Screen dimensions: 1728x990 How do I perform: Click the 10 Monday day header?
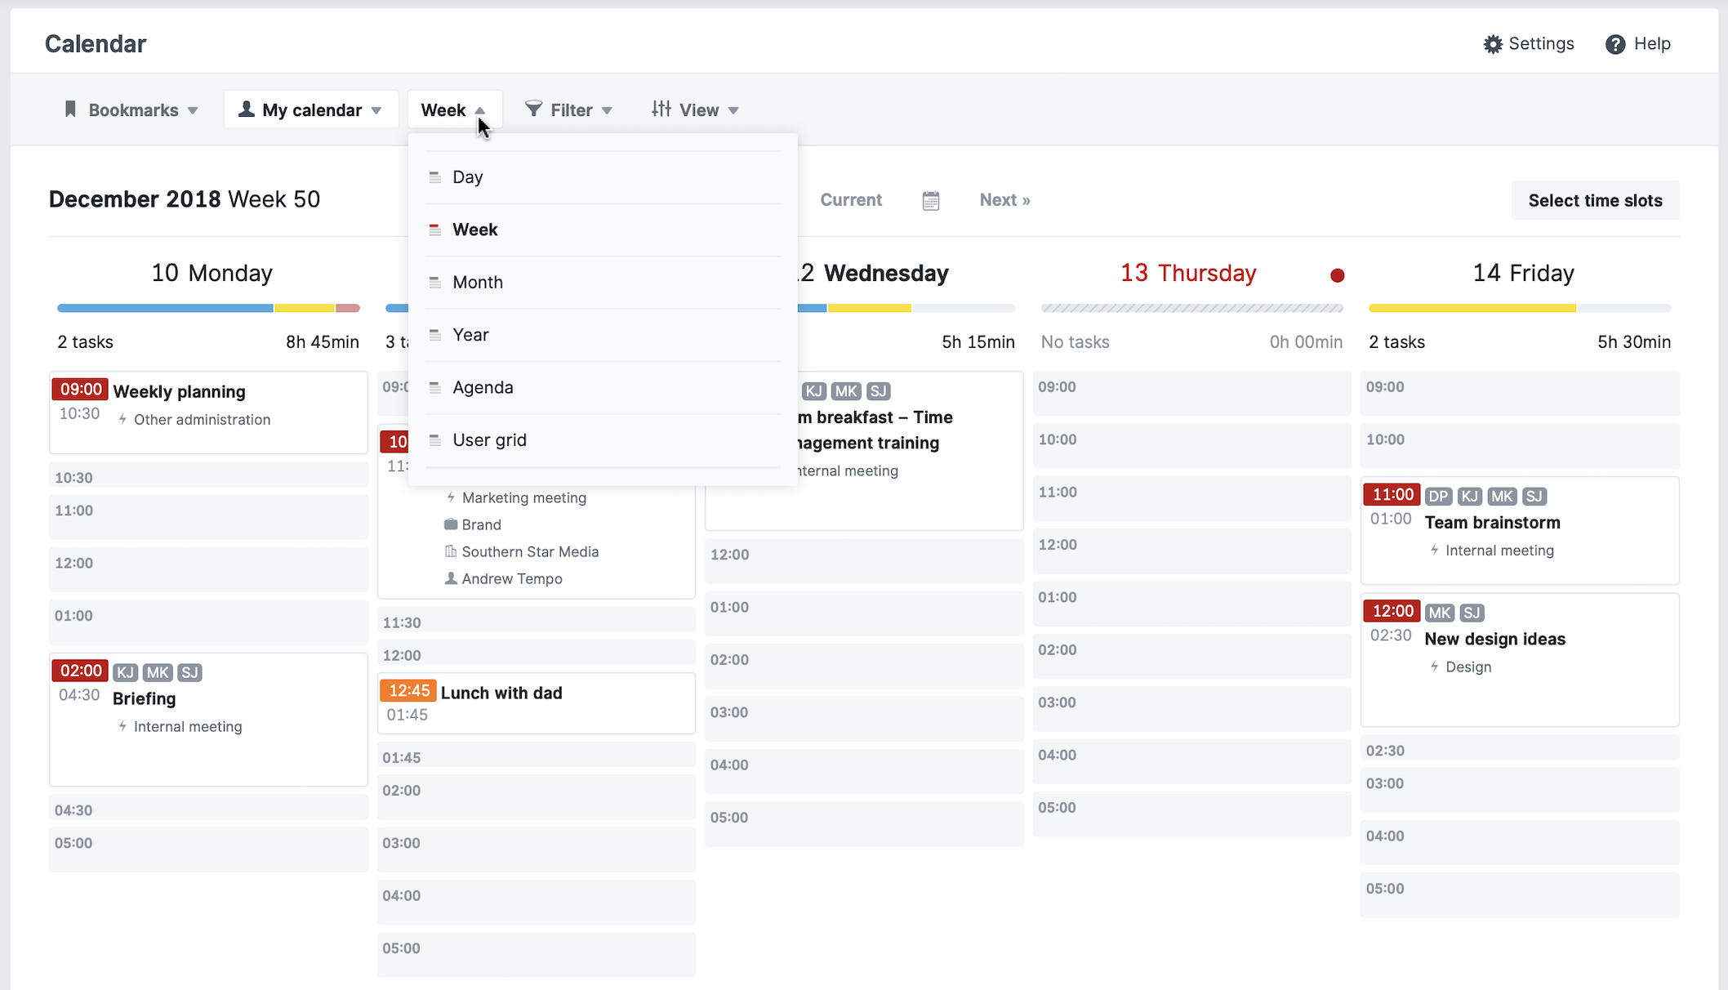point(212,273)
